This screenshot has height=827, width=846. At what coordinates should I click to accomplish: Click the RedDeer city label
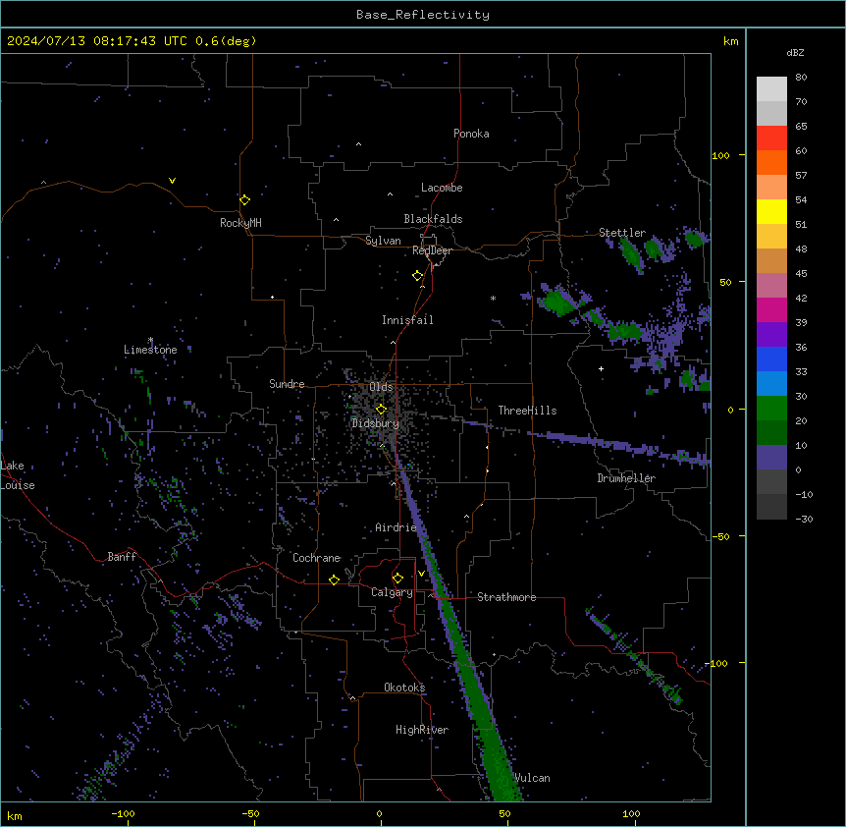click(x=432, y=250)
